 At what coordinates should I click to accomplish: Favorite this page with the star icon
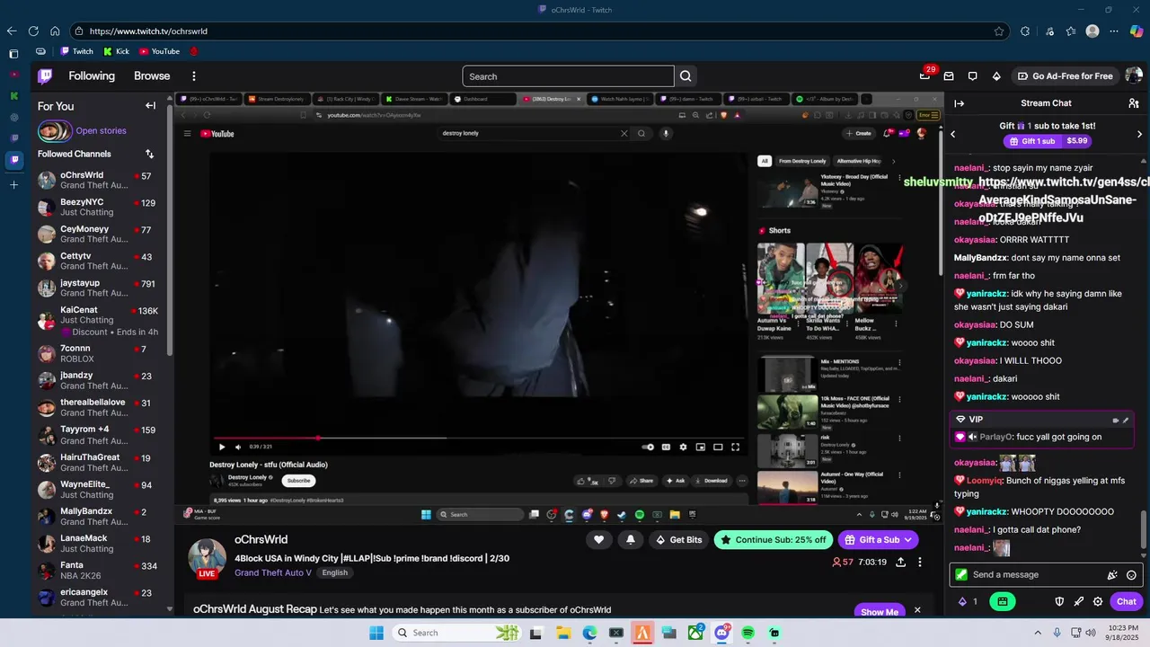(x=999, y=31)
